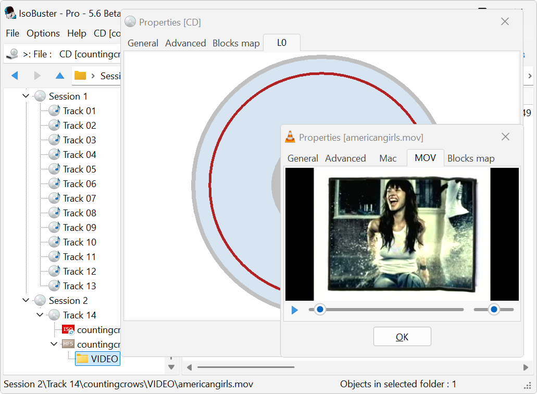Select the VIDEO folder label
This screenshot has height=394, width=537.
click(105, 359)
